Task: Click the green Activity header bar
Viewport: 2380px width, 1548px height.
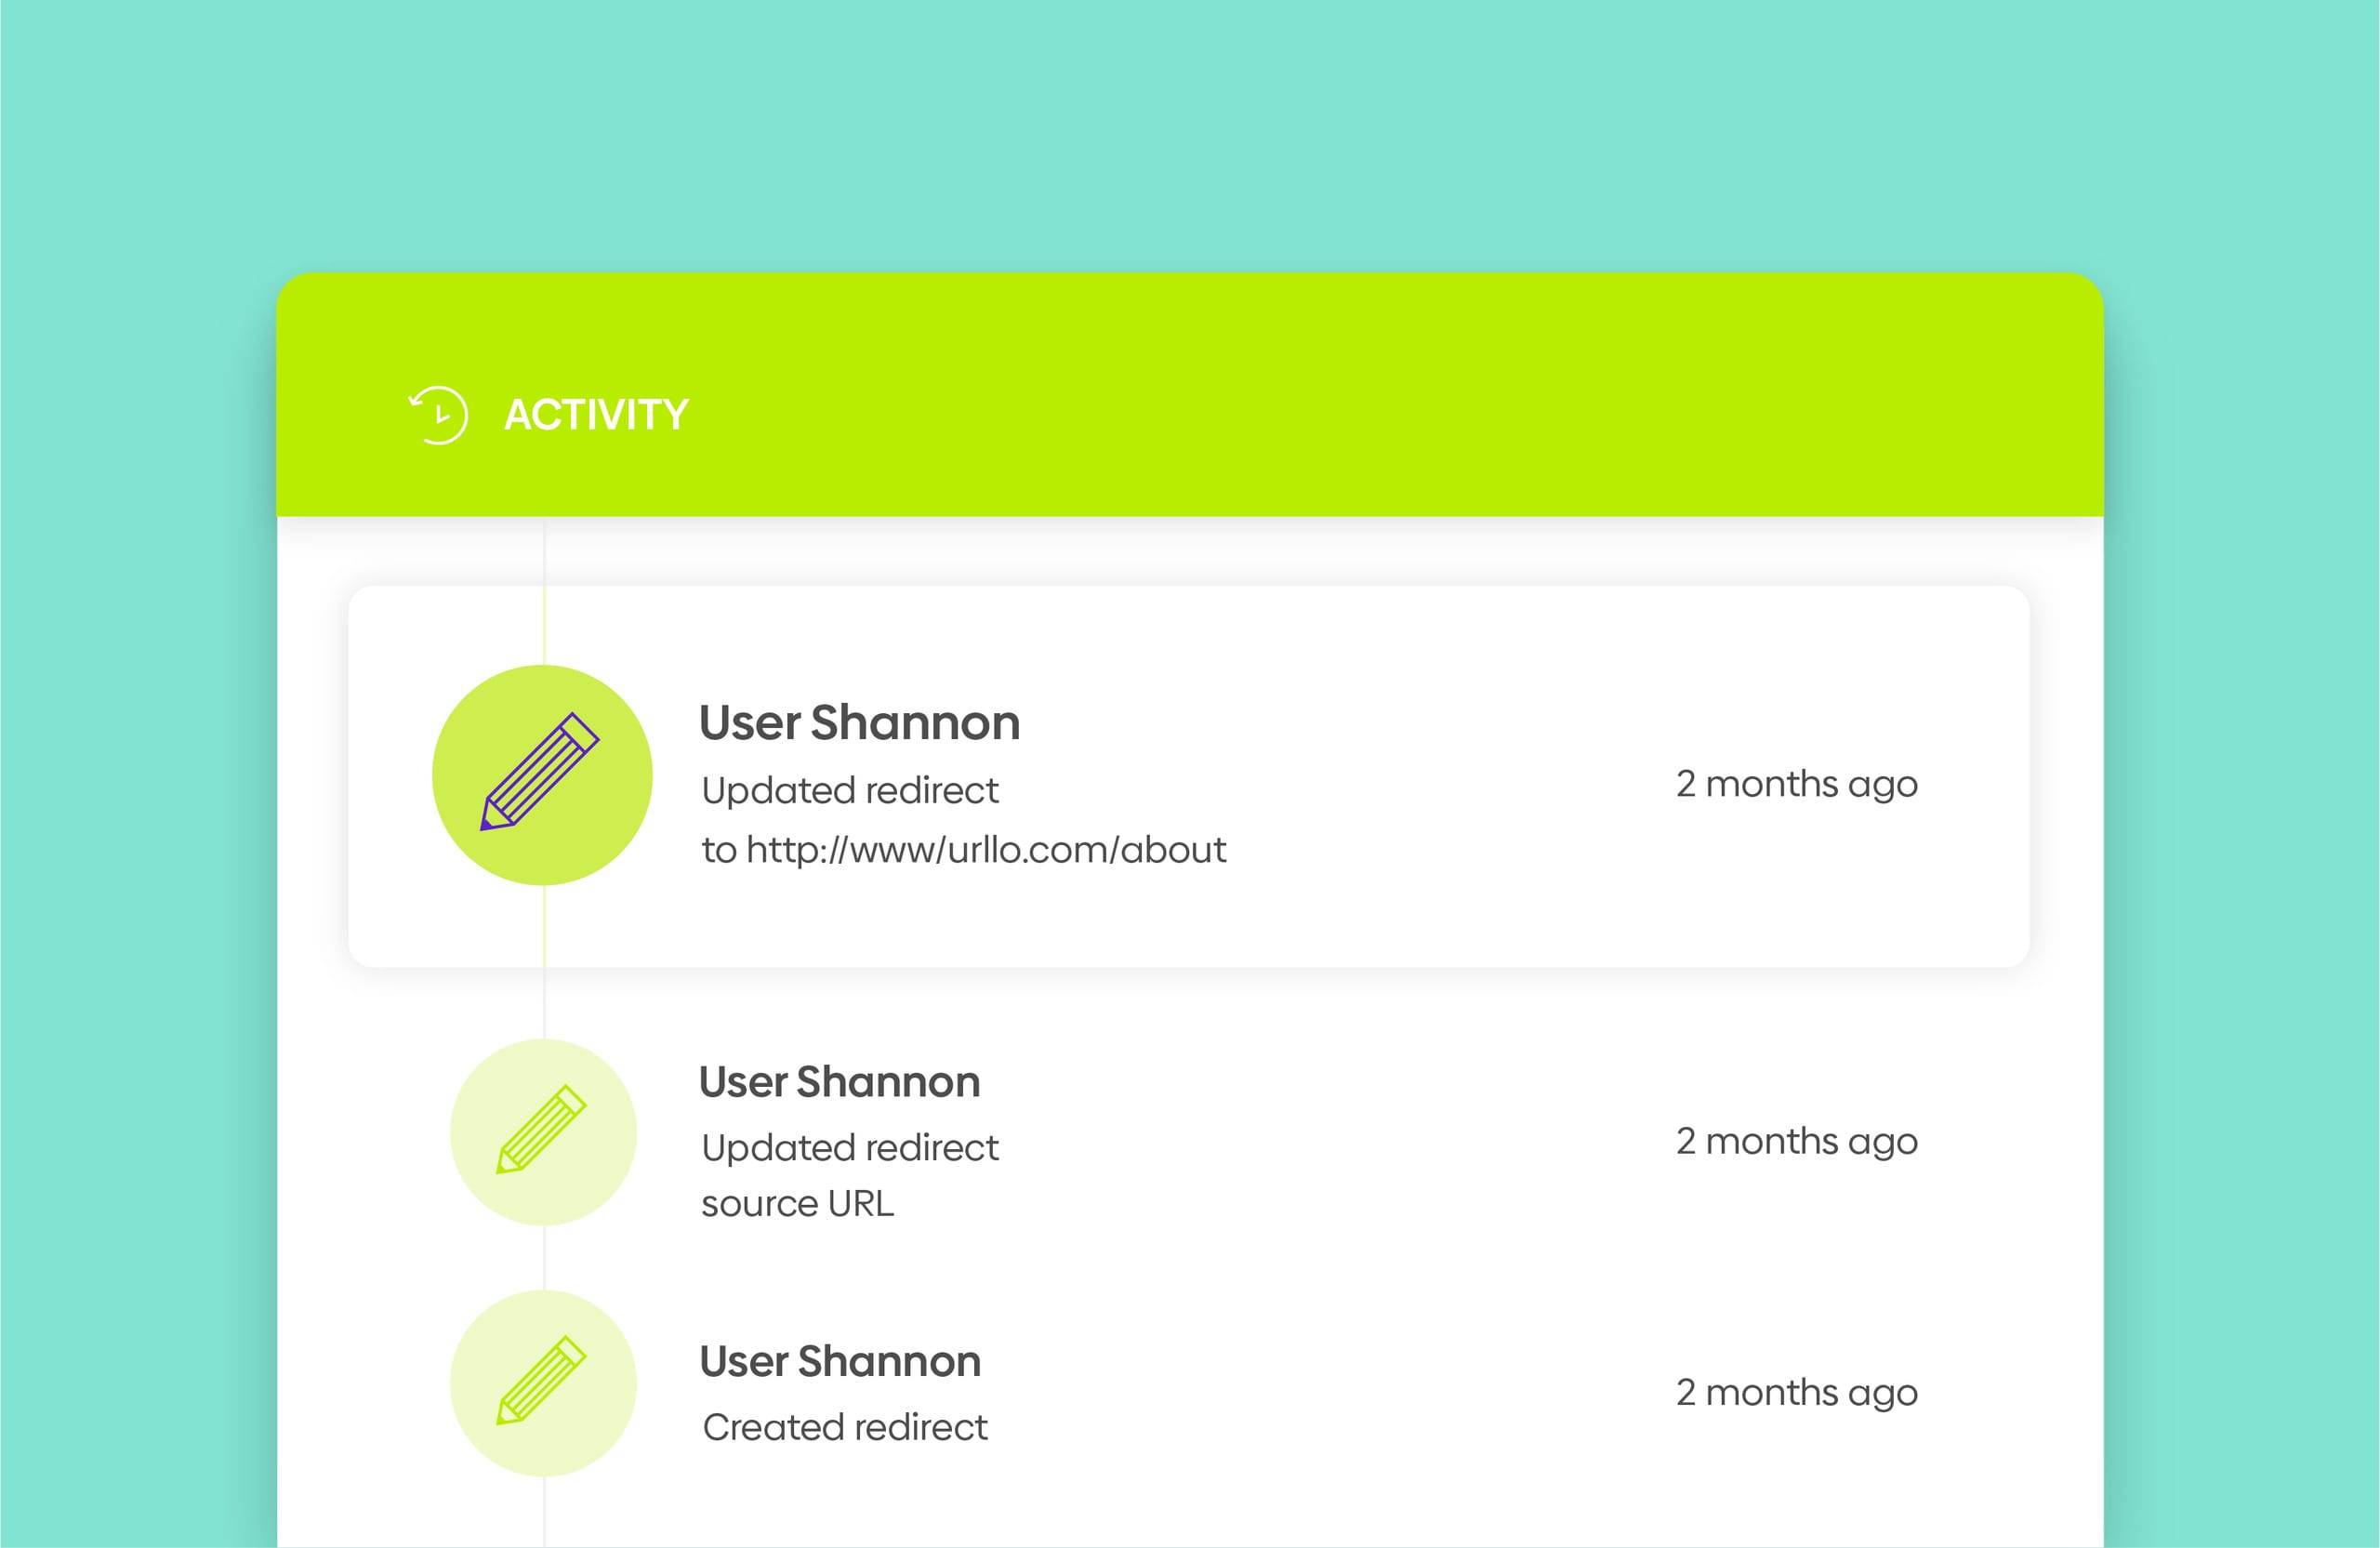Action: coord(1300,400)
